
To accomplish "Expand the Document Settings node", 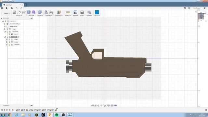I will tap(5, 24).
